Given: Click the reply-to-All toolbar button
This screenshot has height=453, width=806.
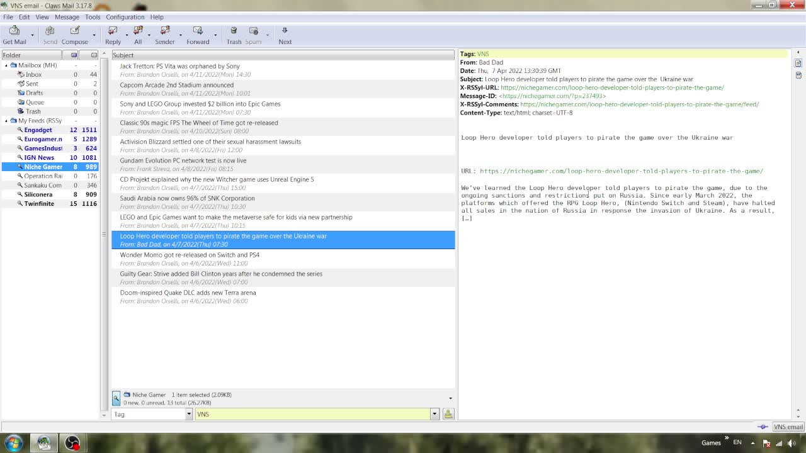Looking at the screenshot, I should point(138,35).
